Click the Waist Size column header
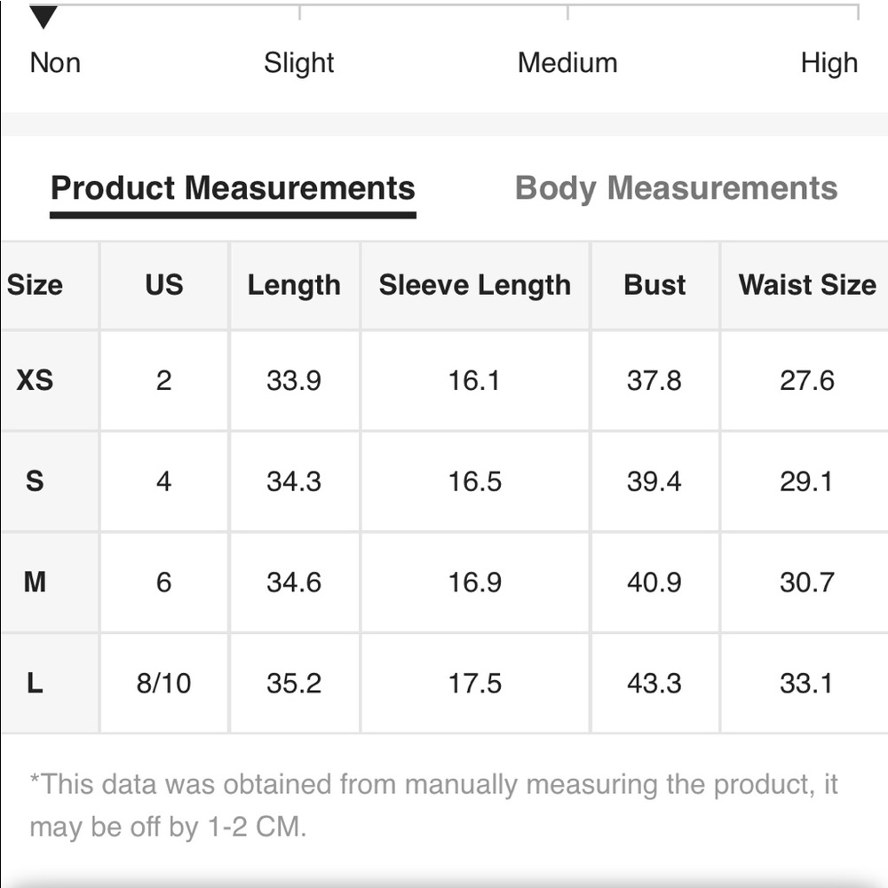Screen dimensions: 888x888 pos(806,285)
